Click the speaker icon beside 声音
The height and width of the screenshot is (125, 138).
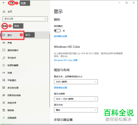(x=4, y=43)
